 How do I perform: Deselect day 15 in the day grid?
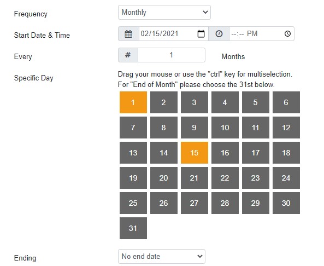coord(194,153)
